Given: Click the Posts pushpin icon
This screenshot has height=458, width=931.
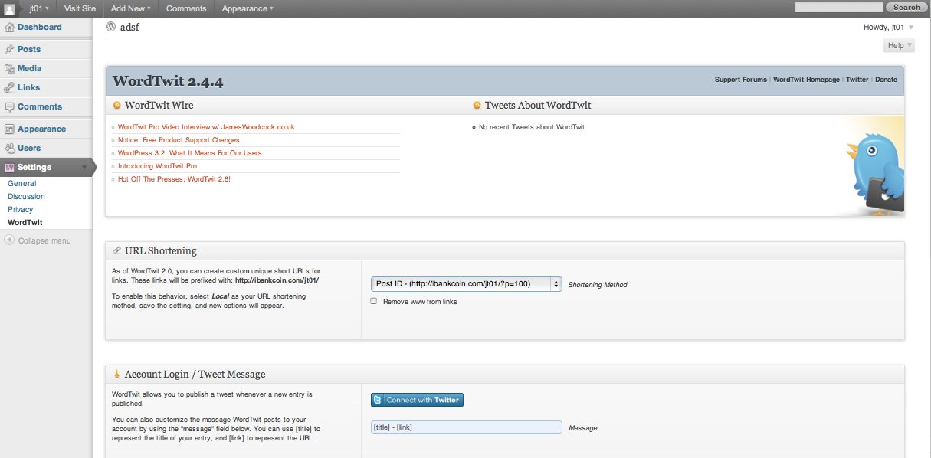Looking at the screenshot, I should (9, 49).
